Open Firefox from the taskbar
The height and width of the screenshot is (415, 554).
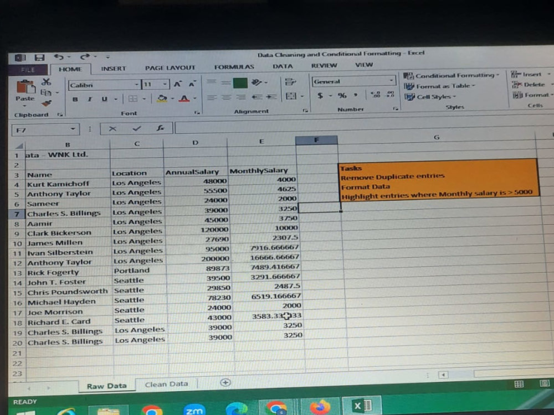(x=320, y=407)
